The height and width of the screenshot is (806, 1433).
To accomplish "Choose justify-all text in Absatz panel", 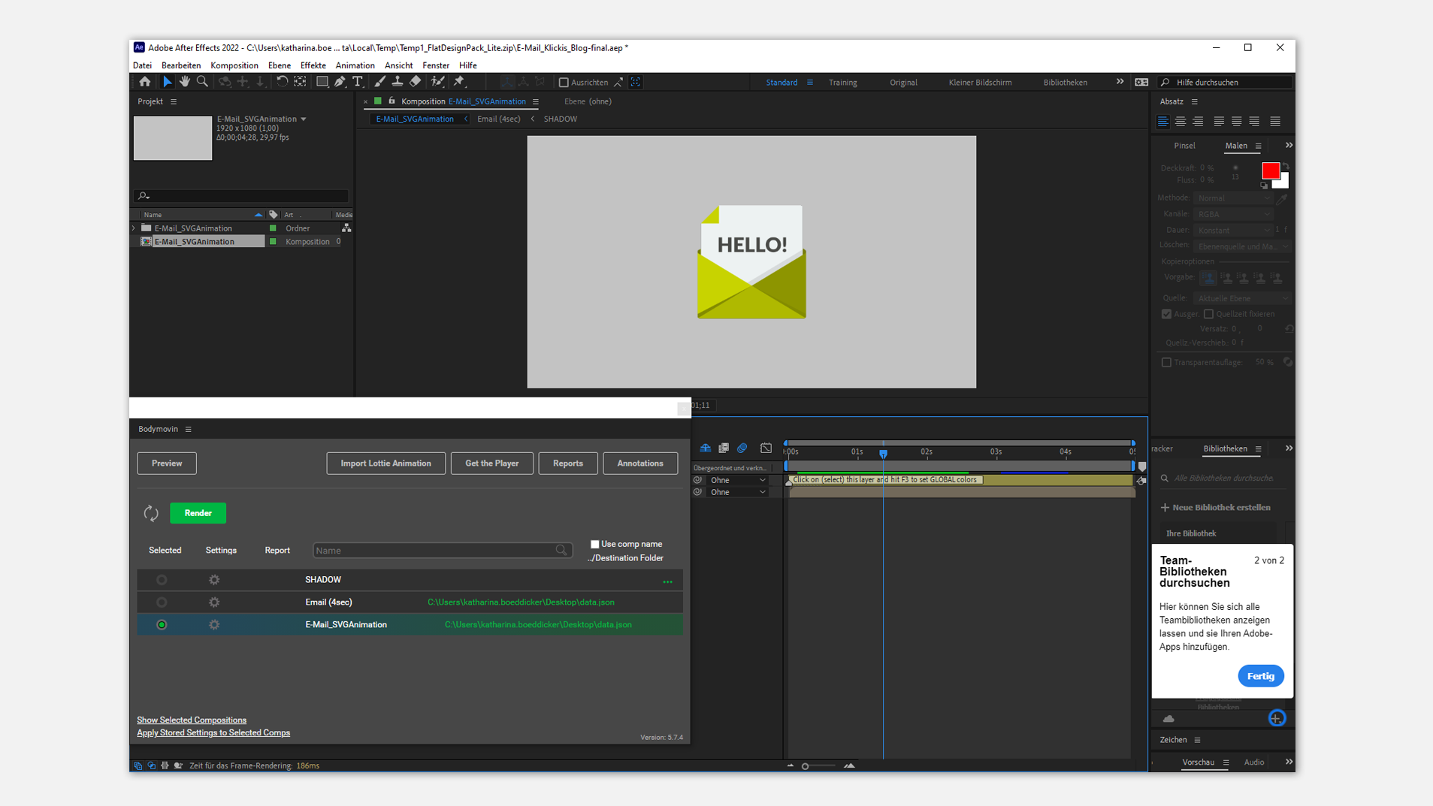I will point(1275,121).
